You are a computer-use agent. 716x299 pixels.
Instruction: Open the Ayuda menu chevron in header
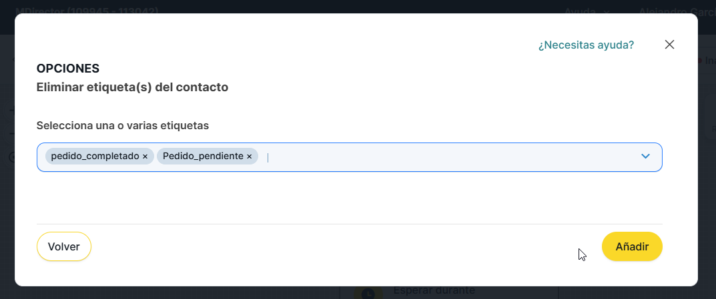607,11
